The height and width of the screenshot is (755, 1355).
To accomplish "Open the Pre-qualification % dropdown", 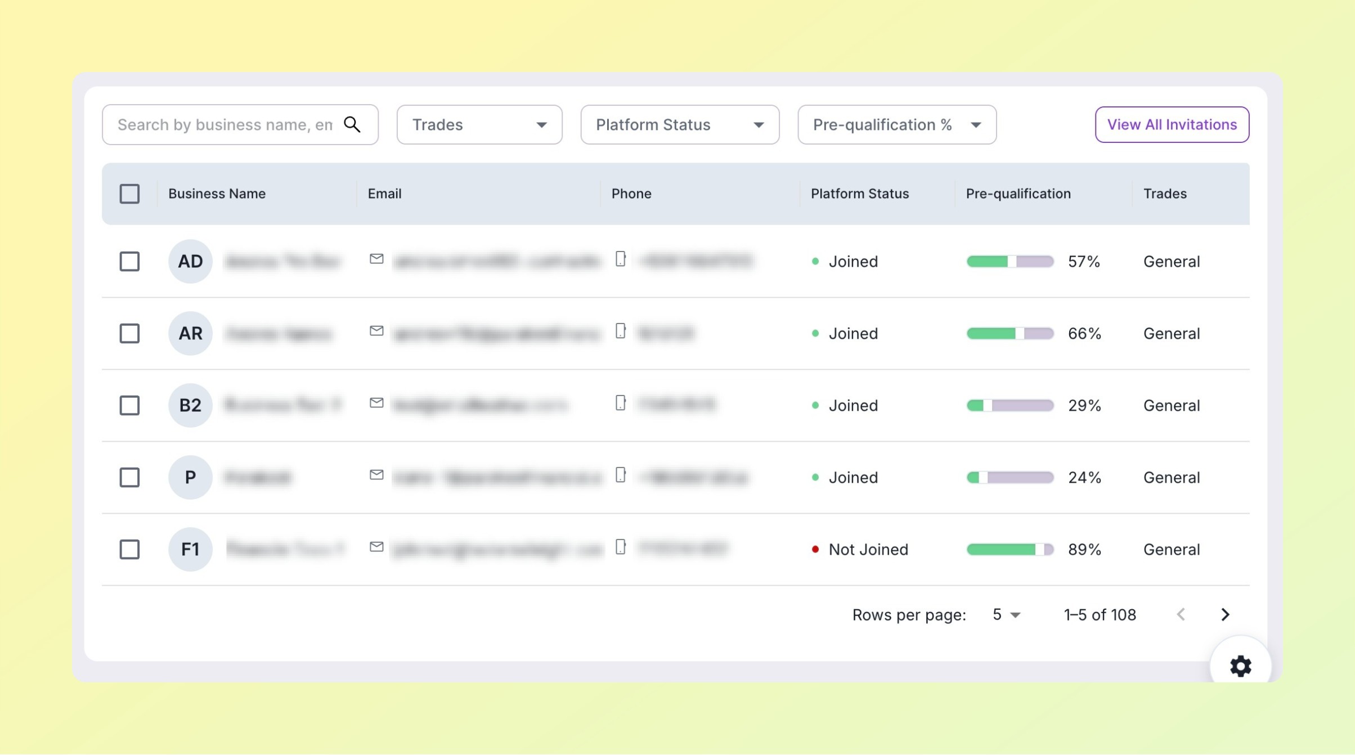I will point(896,124).
